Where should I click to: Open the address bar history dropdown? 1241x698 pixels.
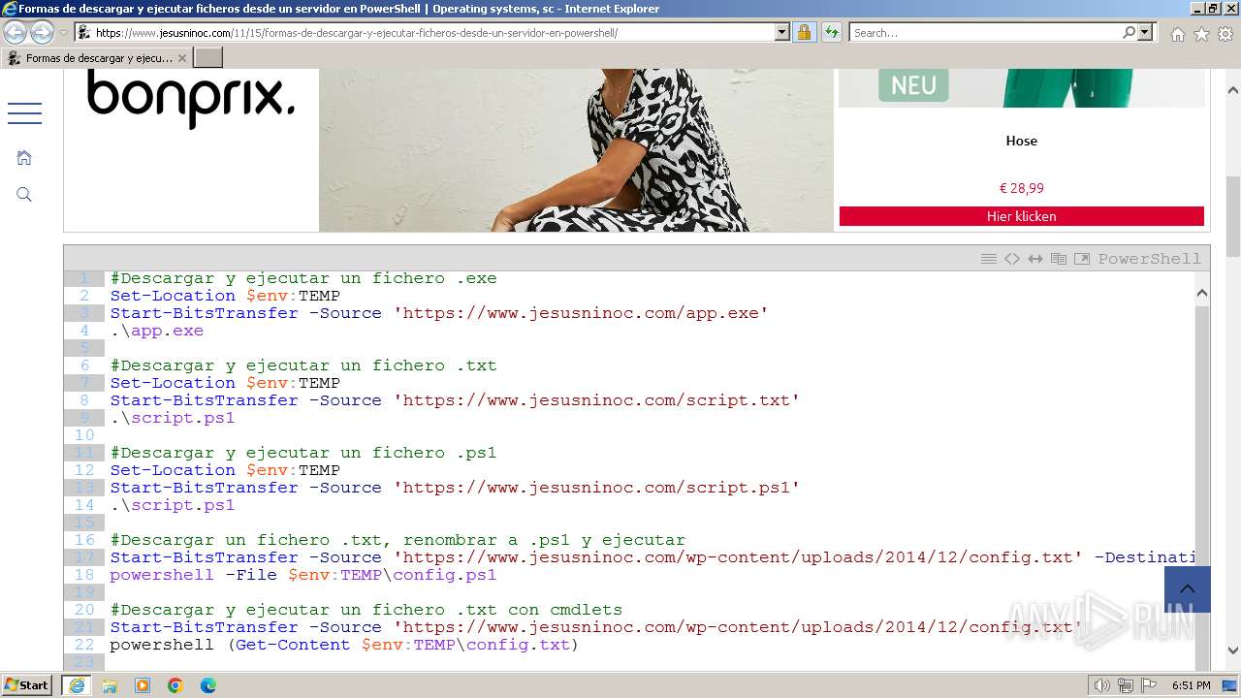(782, 32)
